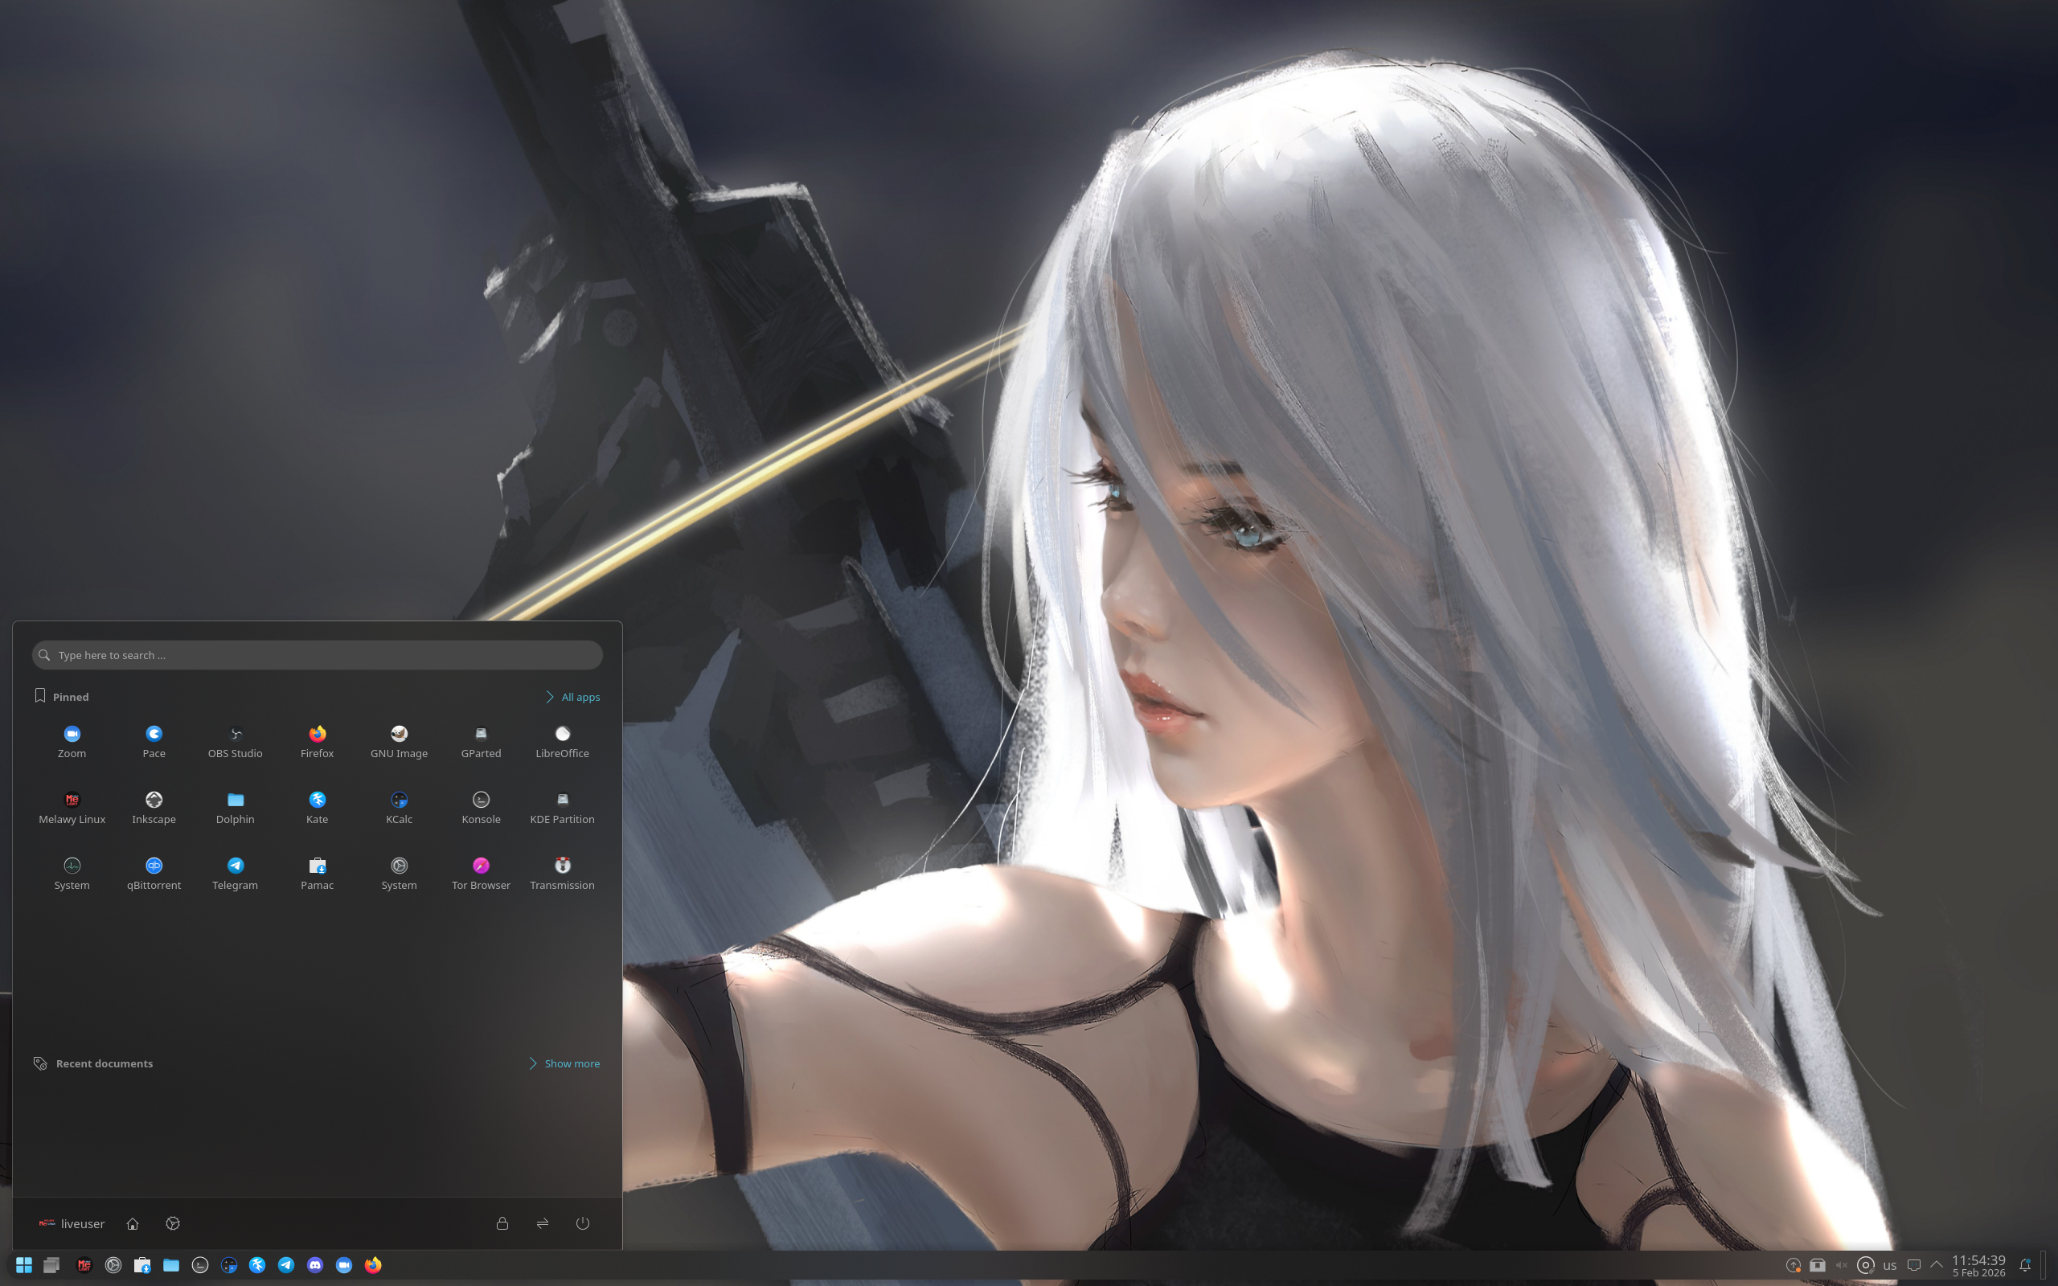Launch GParted from pinned apps
The image size is (2058, 1286).
pyautogui.click(x=481, y=742)
